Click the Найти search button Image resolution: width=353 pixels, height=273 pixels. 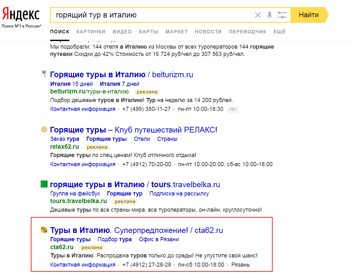(309, 15)
